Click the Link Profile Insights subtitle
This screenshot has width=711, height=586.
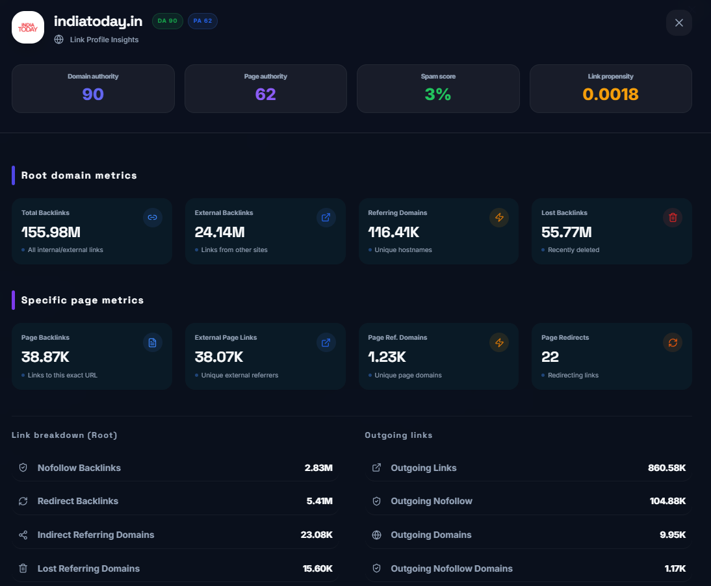104,40
